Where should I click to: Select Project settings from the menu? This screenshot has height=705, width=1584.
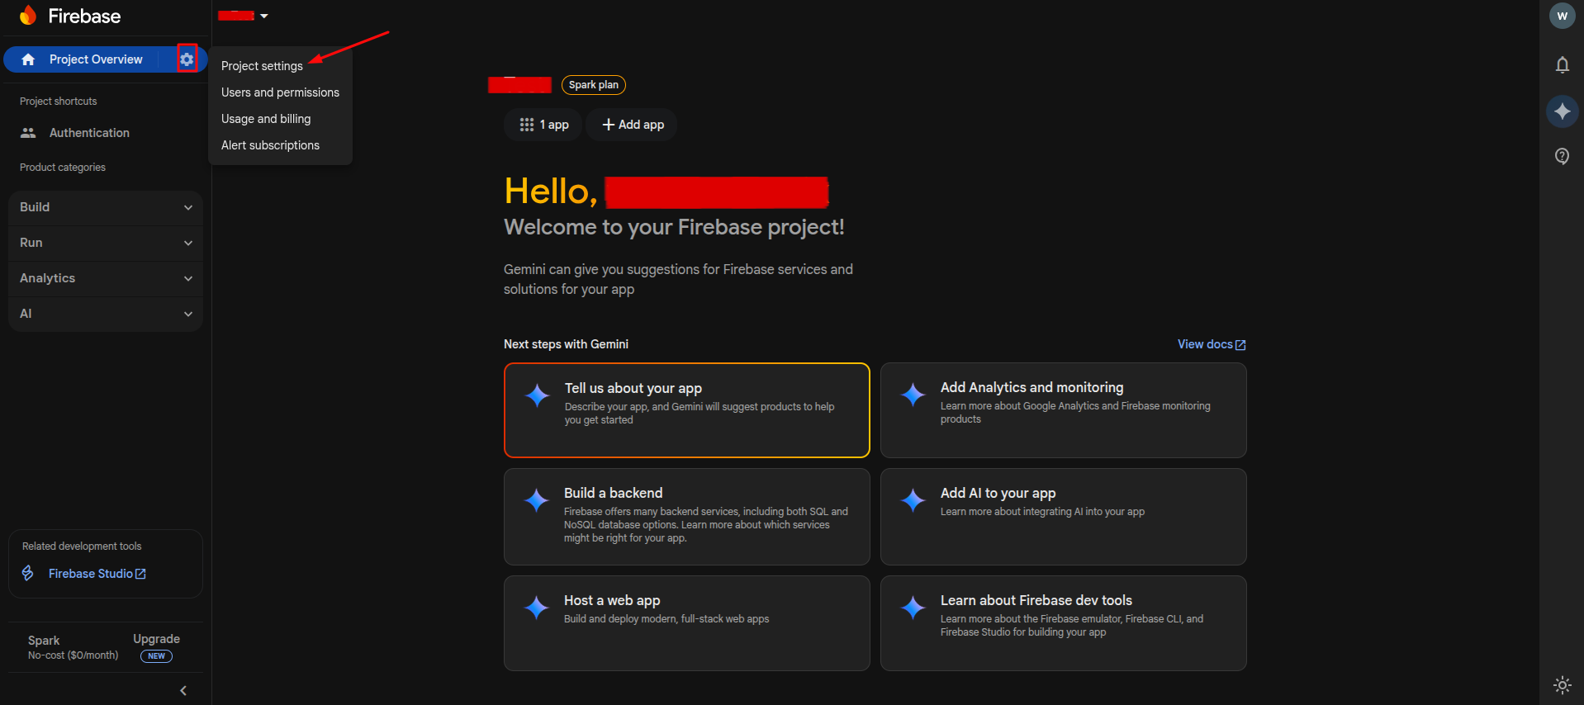click(x=262, y=66)
